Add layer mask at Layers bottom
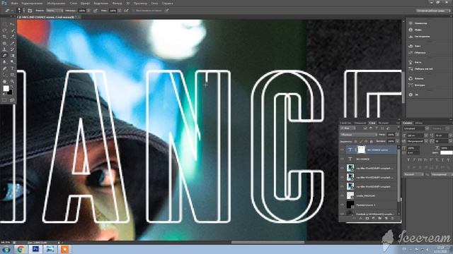 point(367,218)
